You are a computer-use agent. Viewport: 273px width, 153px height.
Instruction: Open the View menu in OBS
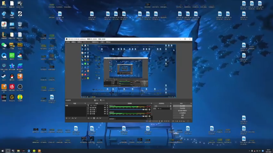coord(80,42)
